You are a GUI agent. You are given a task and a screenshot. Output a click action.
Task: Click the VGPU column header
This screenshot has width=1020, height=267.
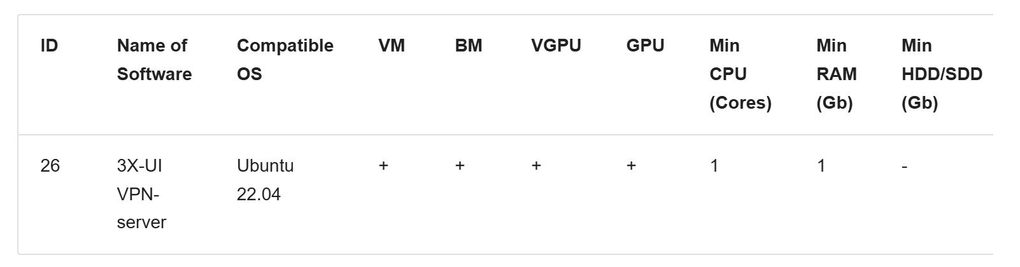[556, 46]
